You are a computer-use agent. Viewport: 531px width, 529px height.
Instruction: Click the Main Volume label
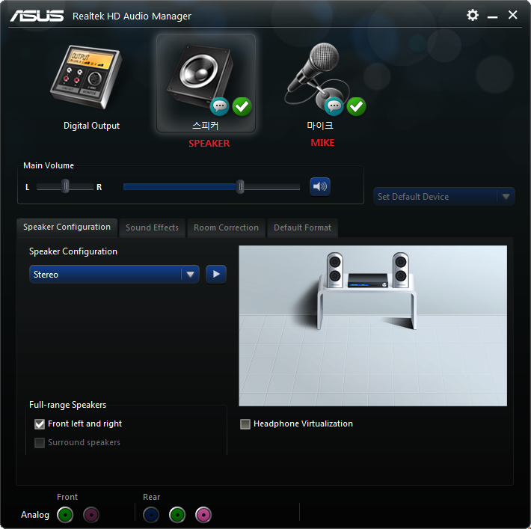pos(49,165)
